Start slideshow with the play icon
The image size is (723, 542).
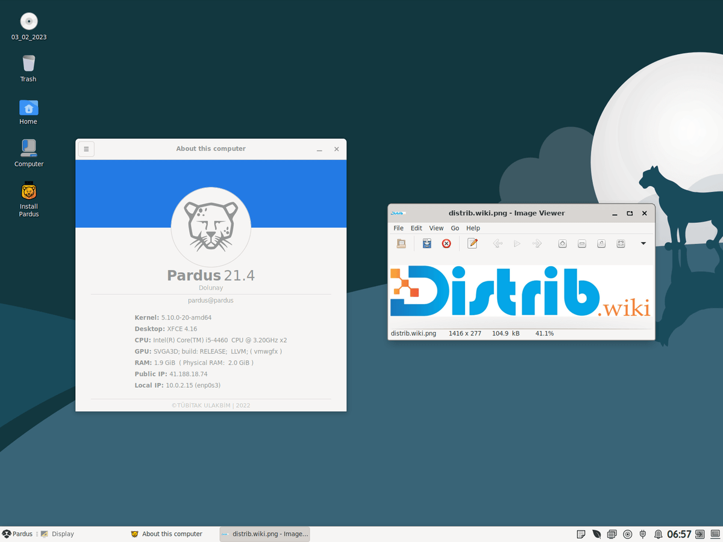pos(517,243)
